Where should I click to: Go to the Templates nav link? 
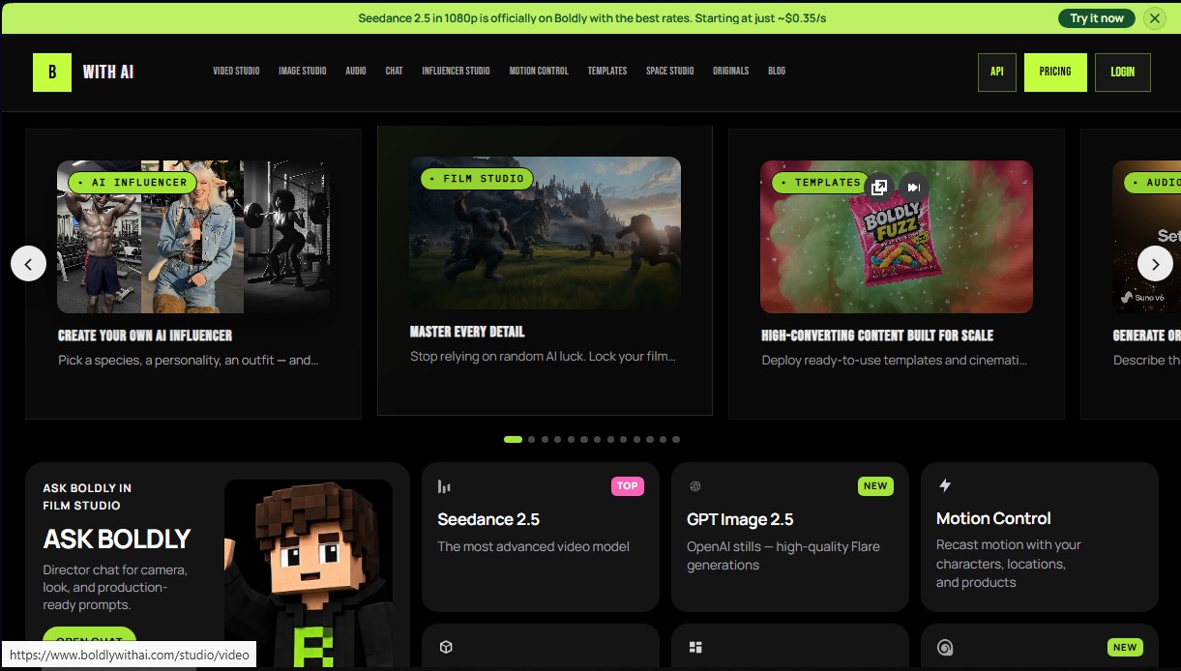click(607, 72)
